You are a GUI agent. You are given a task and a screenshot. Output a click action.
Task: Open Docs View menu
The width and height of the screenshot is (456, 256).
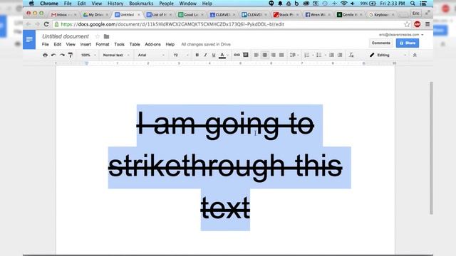[71, 44]
